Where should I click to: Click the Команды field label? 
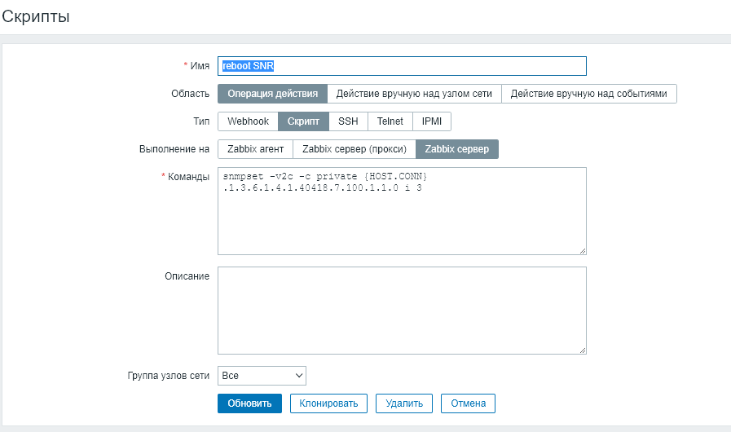188,177
